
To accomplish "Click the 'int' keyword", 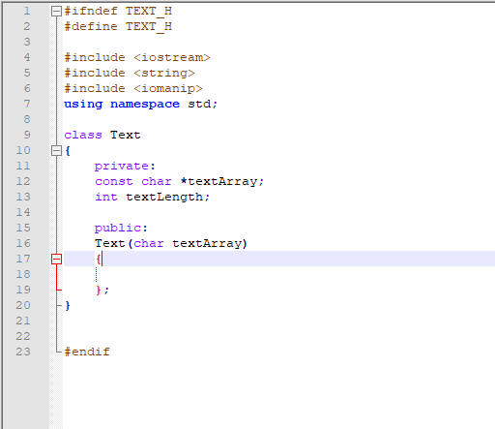I will point(106,197).
